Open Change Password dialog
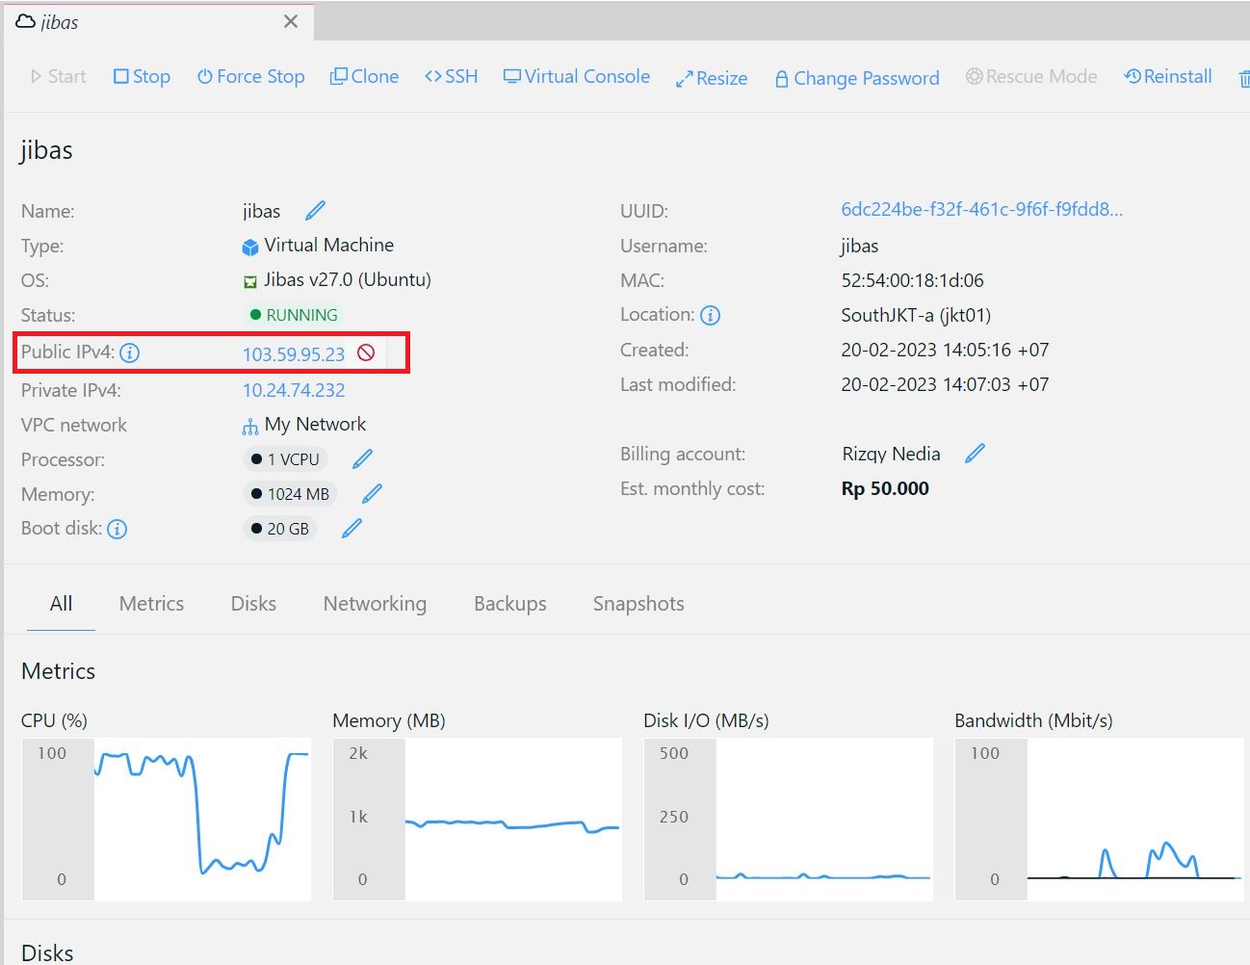 pos(856,78)
